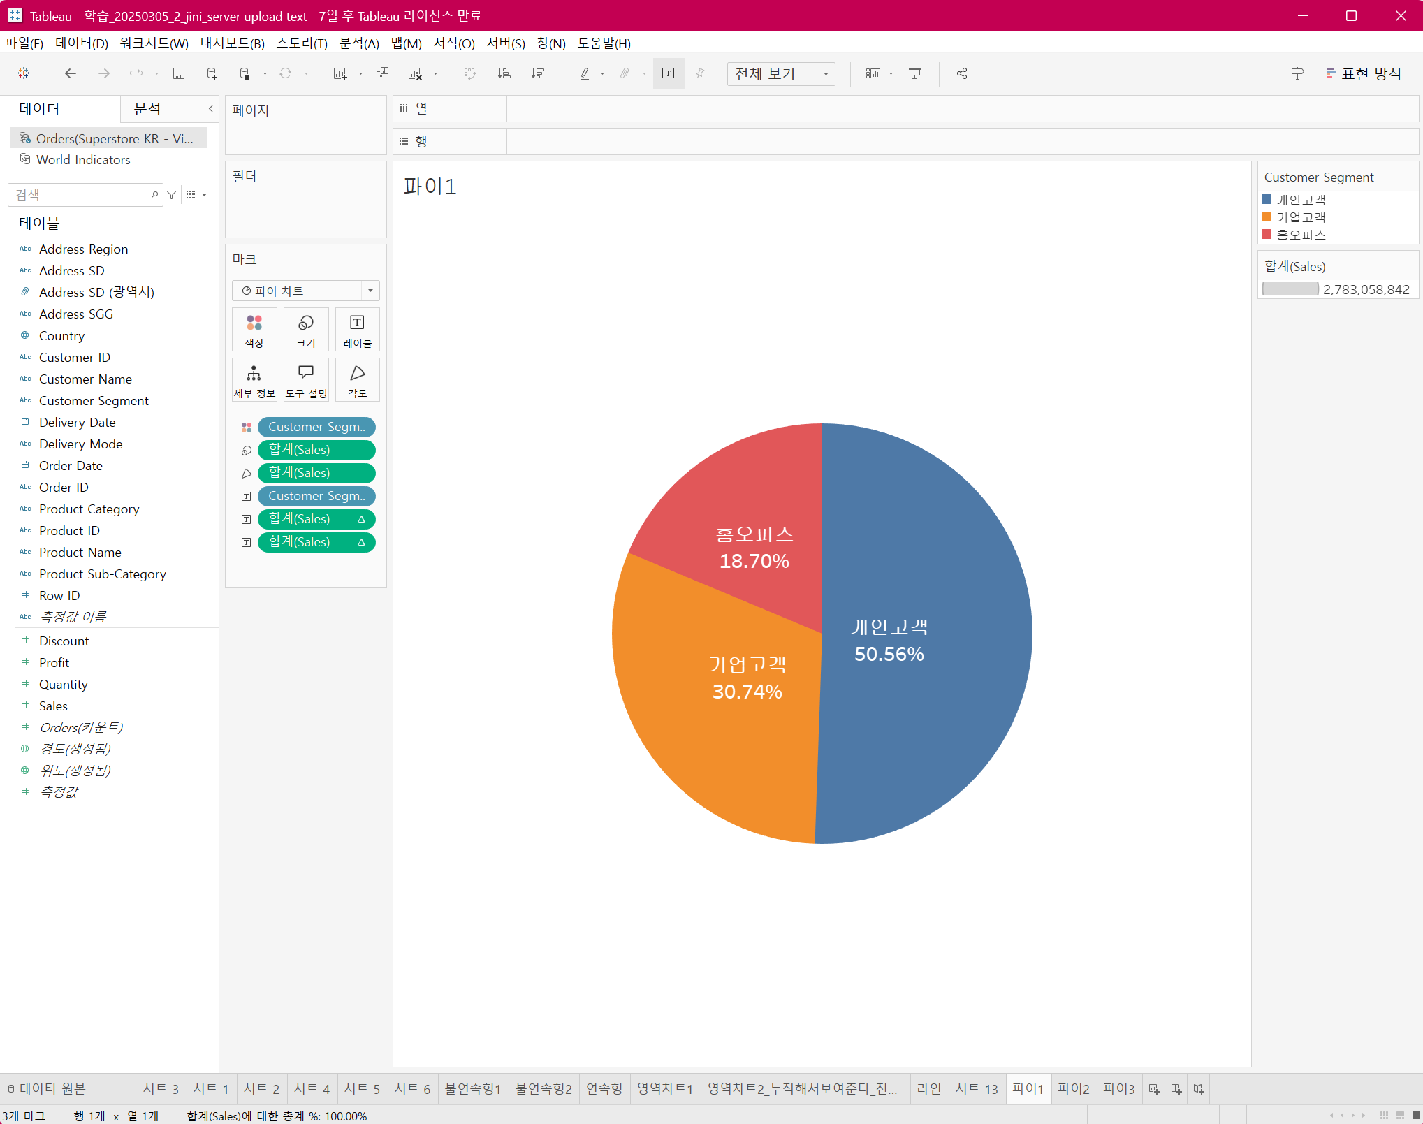Click the Swap rows and columns icon
The image size is (1423, 1124).
pos(470,73)
